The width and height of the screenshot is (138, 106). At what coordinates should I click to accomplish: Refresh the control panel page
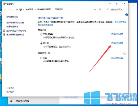pyautogui.click(x=100, y=9)
